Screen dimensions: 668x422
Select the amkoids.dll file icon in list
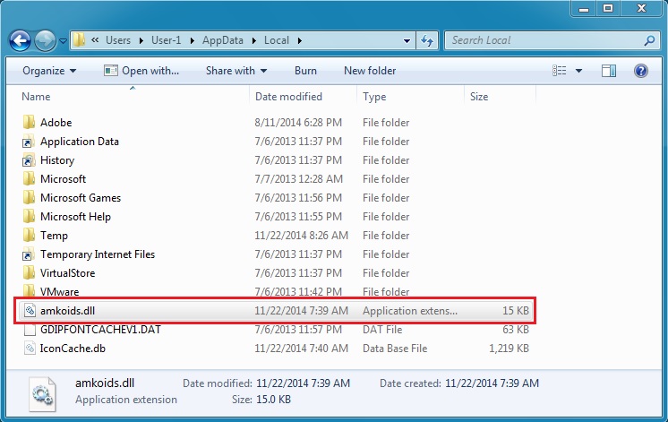tap(30, 310)
